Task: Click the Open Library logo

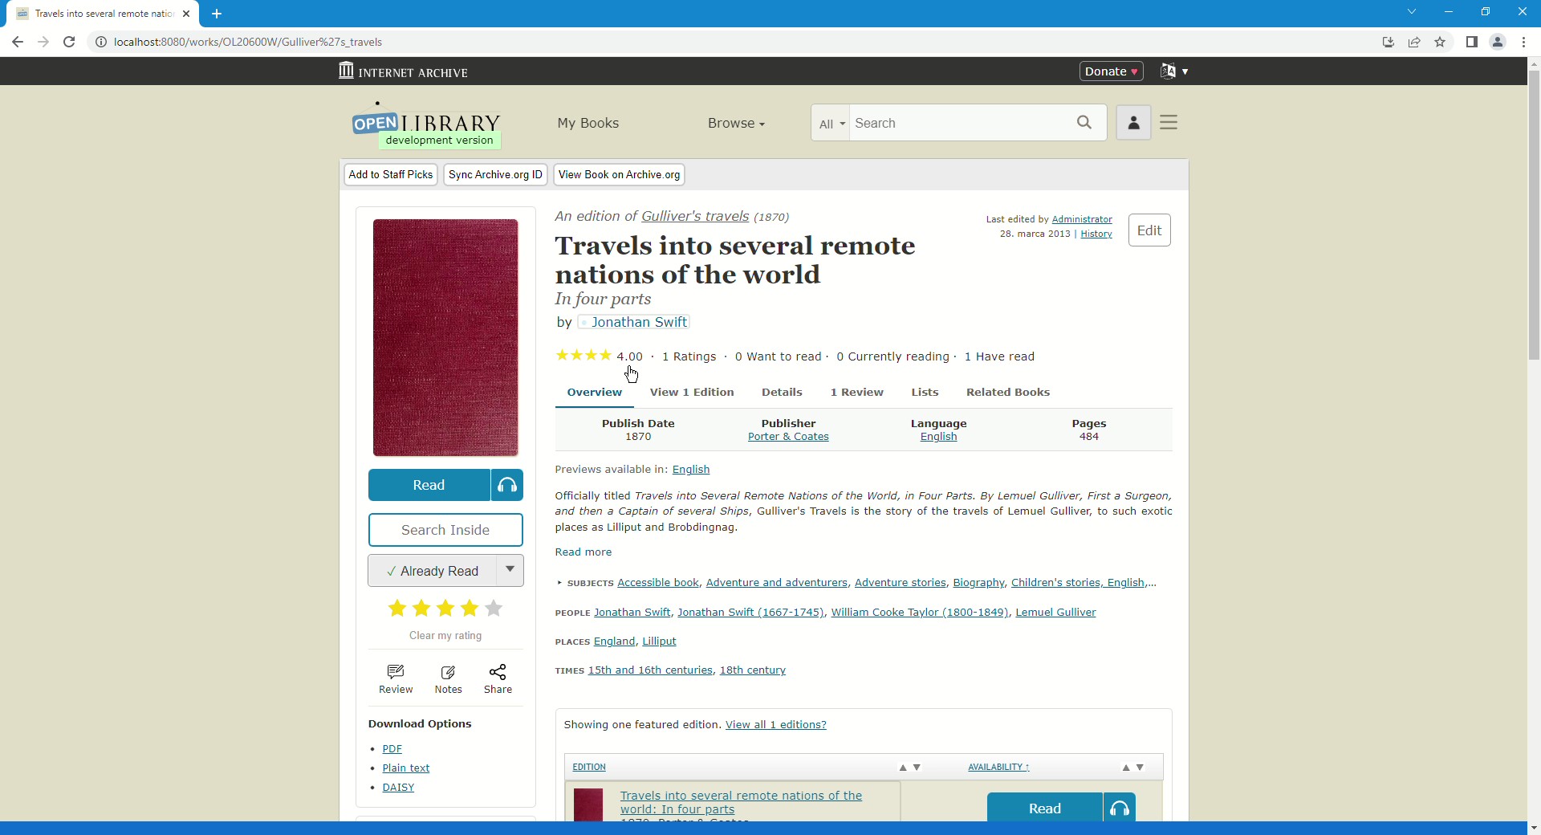Action: pyautogui.click(x=426, y=125)
